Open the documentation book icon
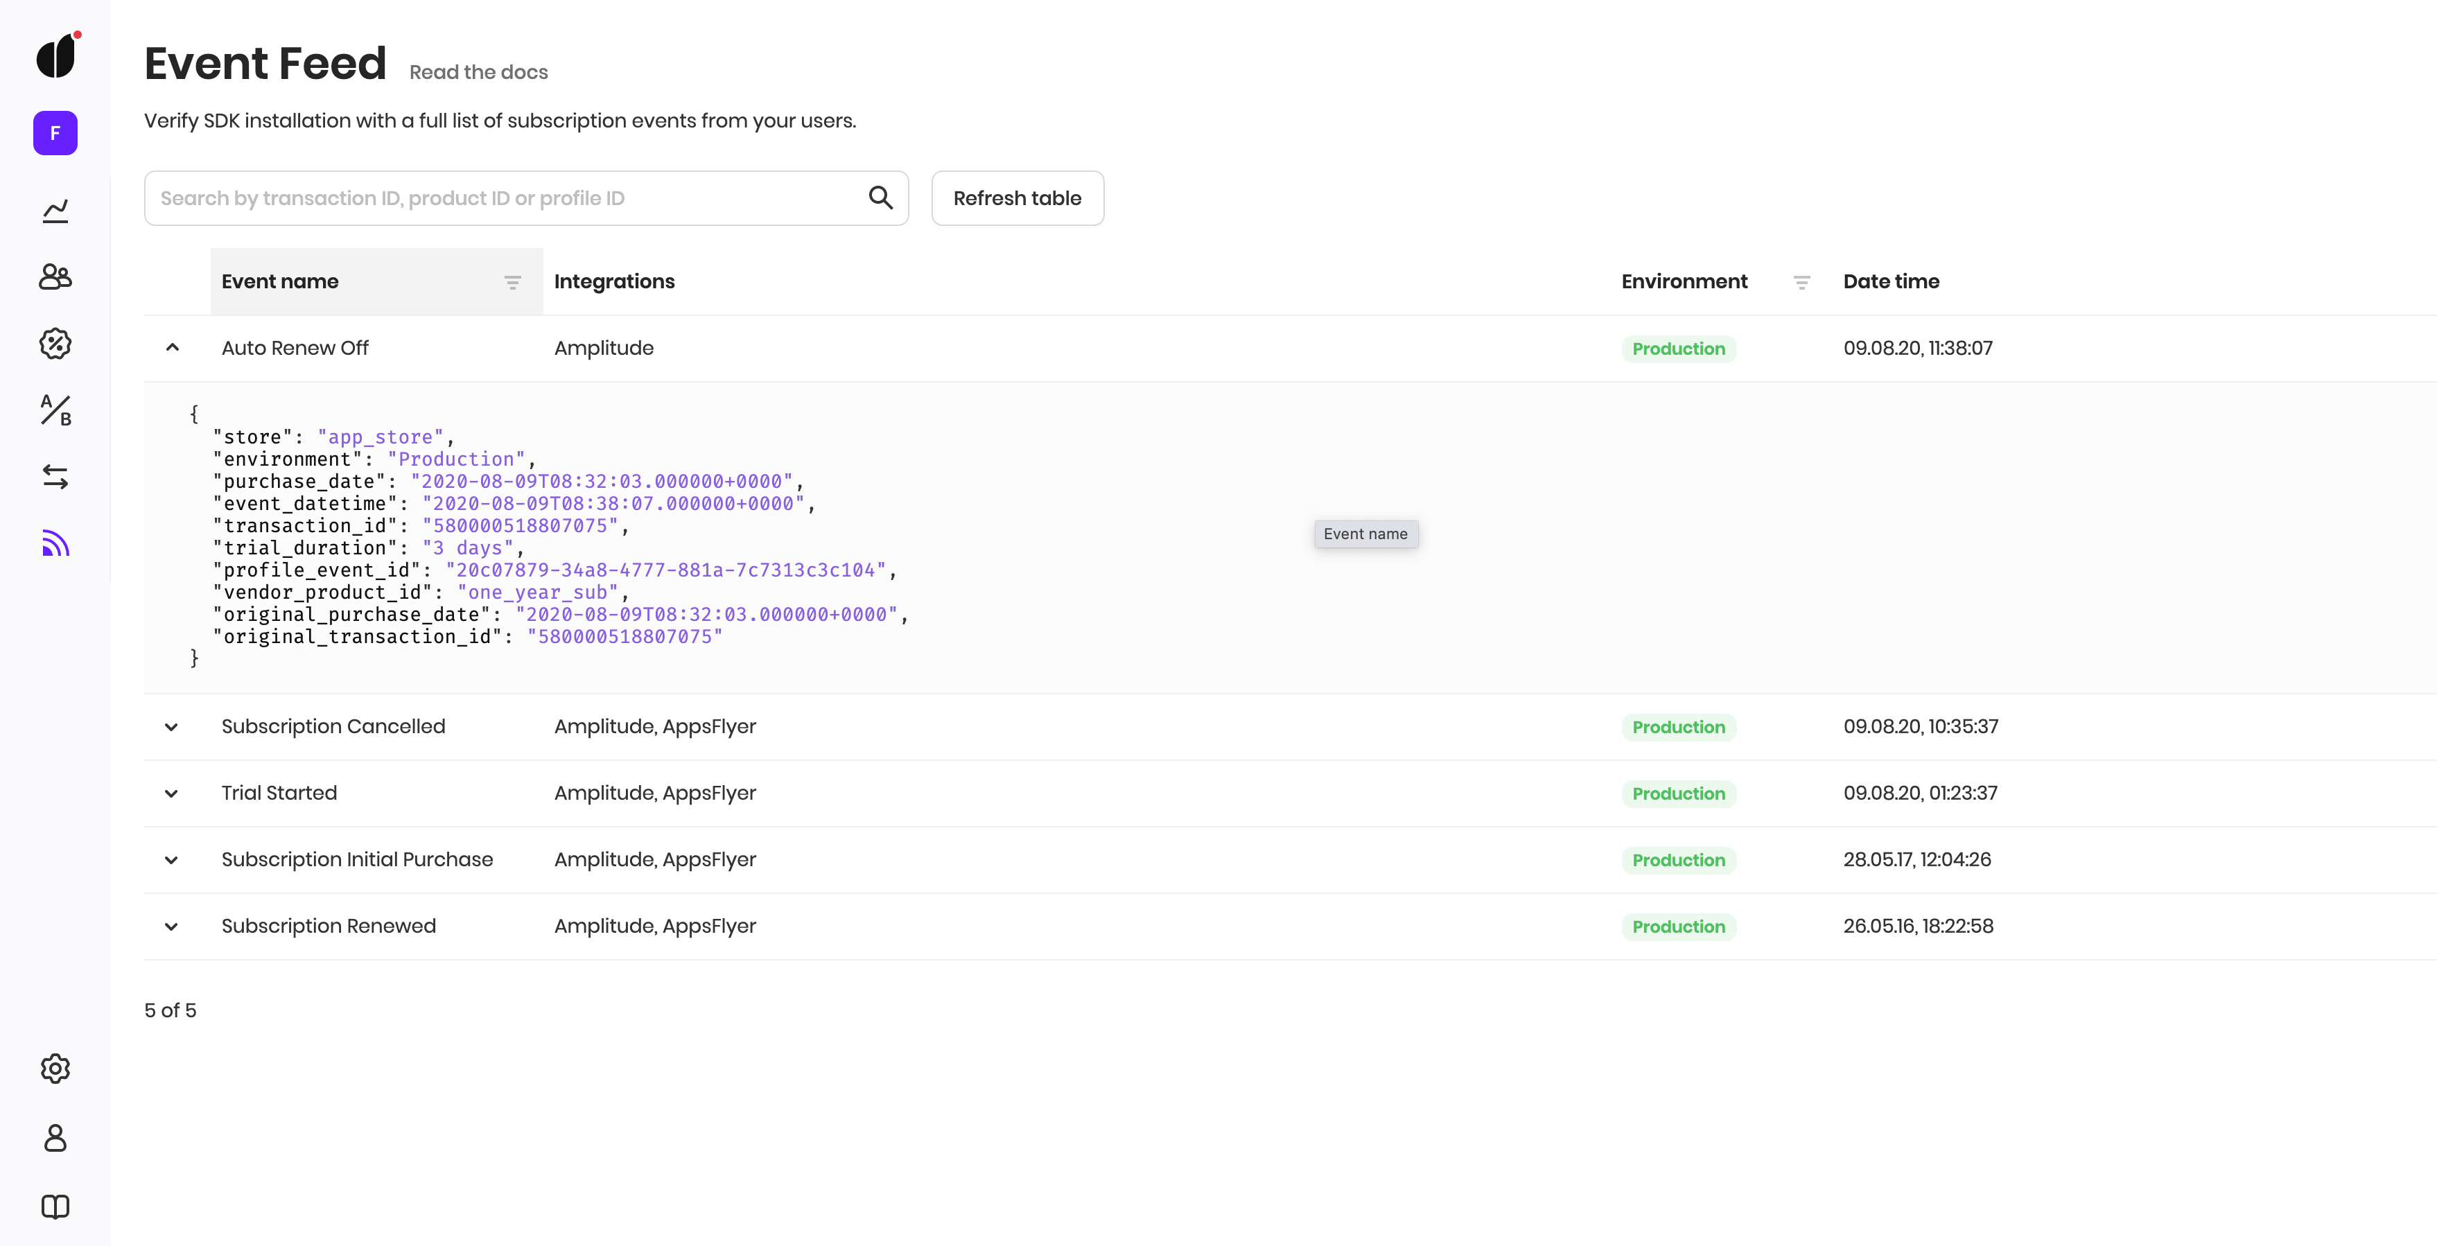The height and width of the screenshot is (1246, 2437). point(56,1206)
